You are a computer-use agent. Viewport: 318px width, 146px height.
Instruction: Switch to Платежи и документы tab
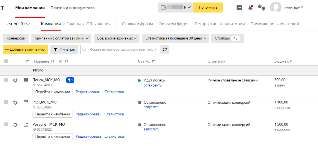(73, 8)
